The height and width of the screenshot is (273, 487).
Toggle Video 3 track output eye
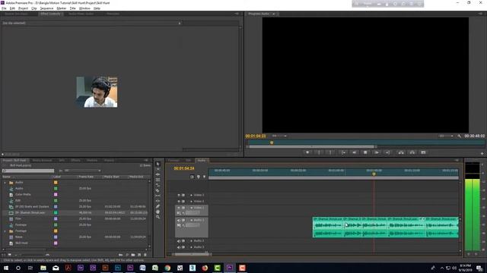[x=179, y=196]
